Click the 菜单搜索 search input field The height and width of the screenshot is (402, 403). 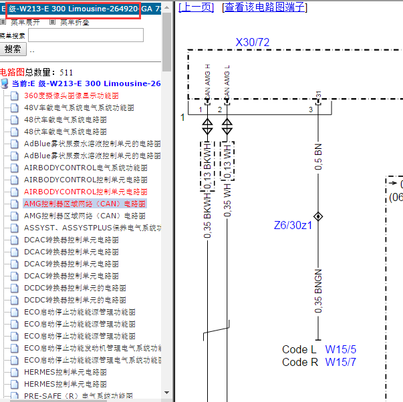(x=86, y=35)
